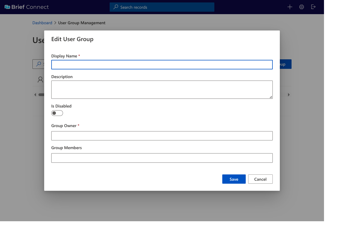
Task: Click the Display Name input field
Action: pos(162,64)
